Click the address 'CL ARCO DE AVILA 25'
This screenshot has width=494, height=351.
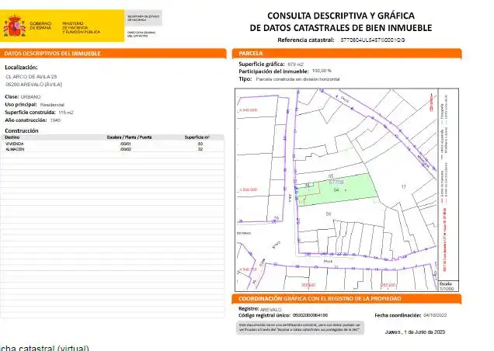click(31, 77)
